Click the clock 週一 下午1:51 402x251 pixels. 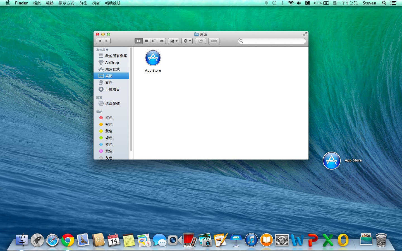(345, 3)
